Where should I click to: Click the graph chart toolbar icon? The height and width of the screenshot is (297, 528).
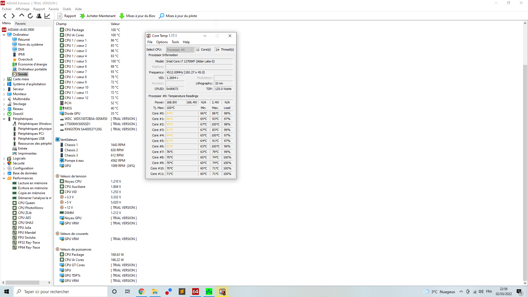(x=47, y=16)
